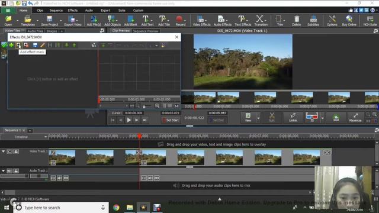Image resolution: width=379 pixels, height=213 pixels.
Task: Click the Maximize preview button
Action: click(x=355, y=117)
